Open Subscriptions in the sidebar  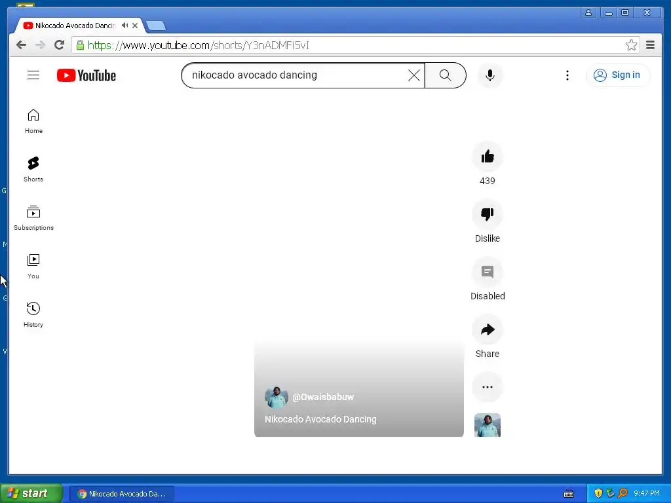(33, 218)
